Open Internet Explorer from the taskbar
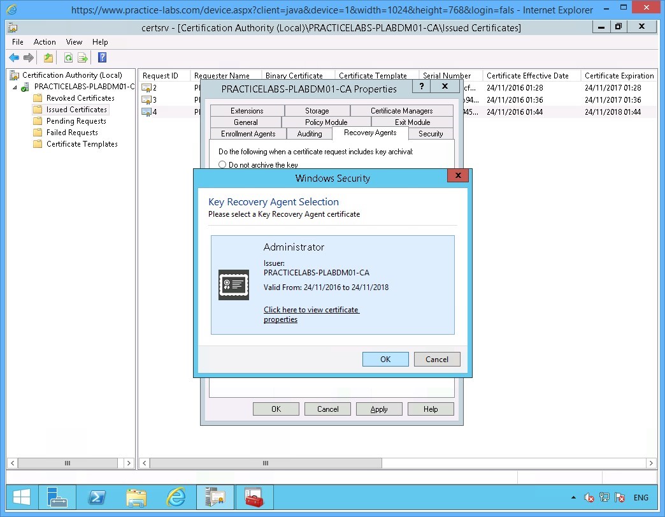This screenshot has height=517, width=665. pos(176,497)
